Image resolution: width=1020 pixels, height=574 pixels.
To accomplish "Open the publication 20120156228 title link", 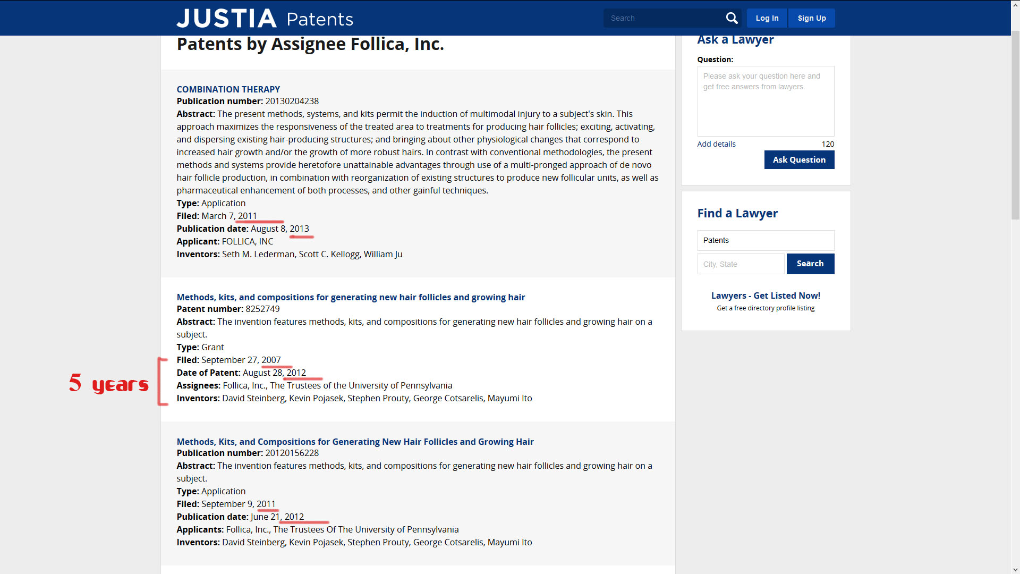I will click(355, 442).
